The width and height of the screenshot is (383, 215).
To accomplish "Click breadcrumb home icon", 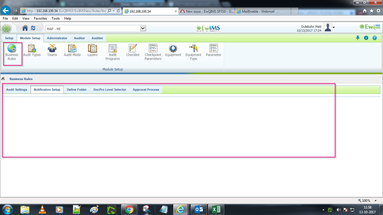I will [x=3, y=79].
